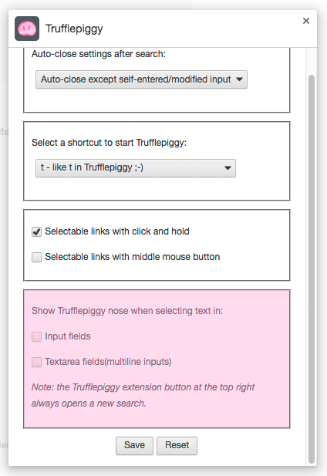Enable Selectable links with middle mouse button

tap(37, 257)
